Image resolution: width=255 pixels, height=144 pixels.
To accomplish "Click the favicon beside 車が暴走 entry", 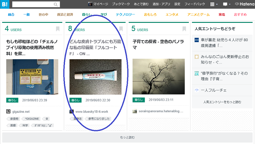I will [197, 40].
